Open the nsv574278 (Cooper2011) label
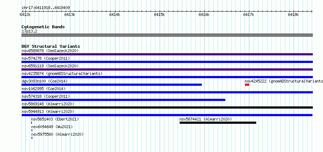This screenshot has width=323, height=152. click(x=46, y=58)
